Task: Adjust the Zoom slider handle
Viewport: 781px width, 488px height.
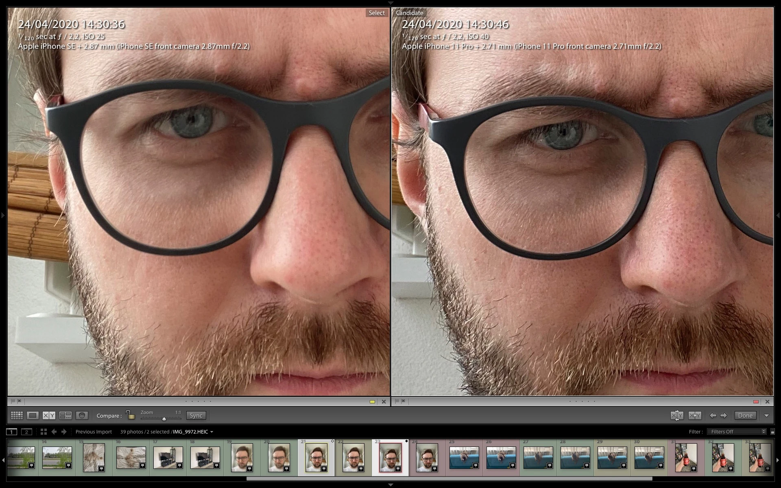Action: 164,418
